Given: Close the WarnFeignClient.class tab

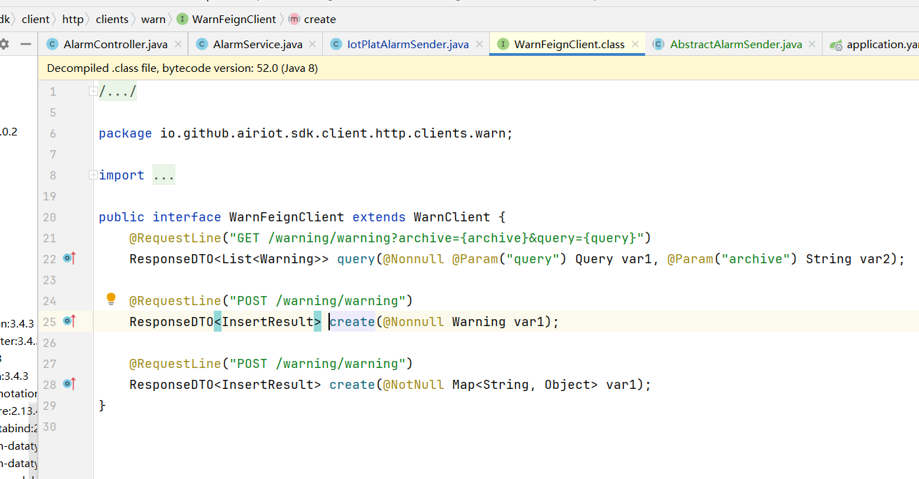Looking at the screenshot, I should point(635,44).
